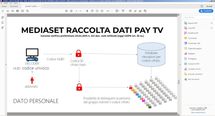Send file by email envelope icon
The image size is (215, 116).
coord(23,11)
